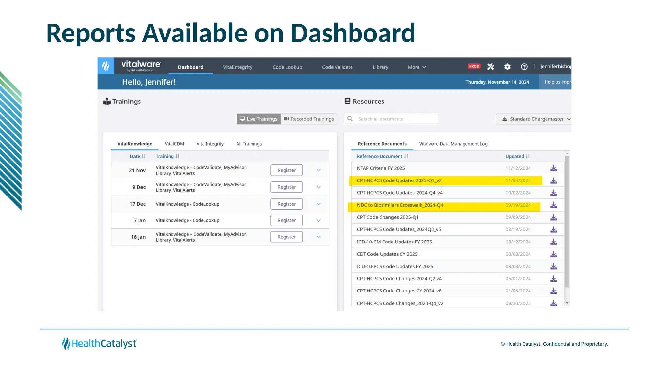Image resolution: width=669 pixels, height=376 pixels.
Task: Click the help question mark icon
Action: pyautogui.click(x=524, y=67)
